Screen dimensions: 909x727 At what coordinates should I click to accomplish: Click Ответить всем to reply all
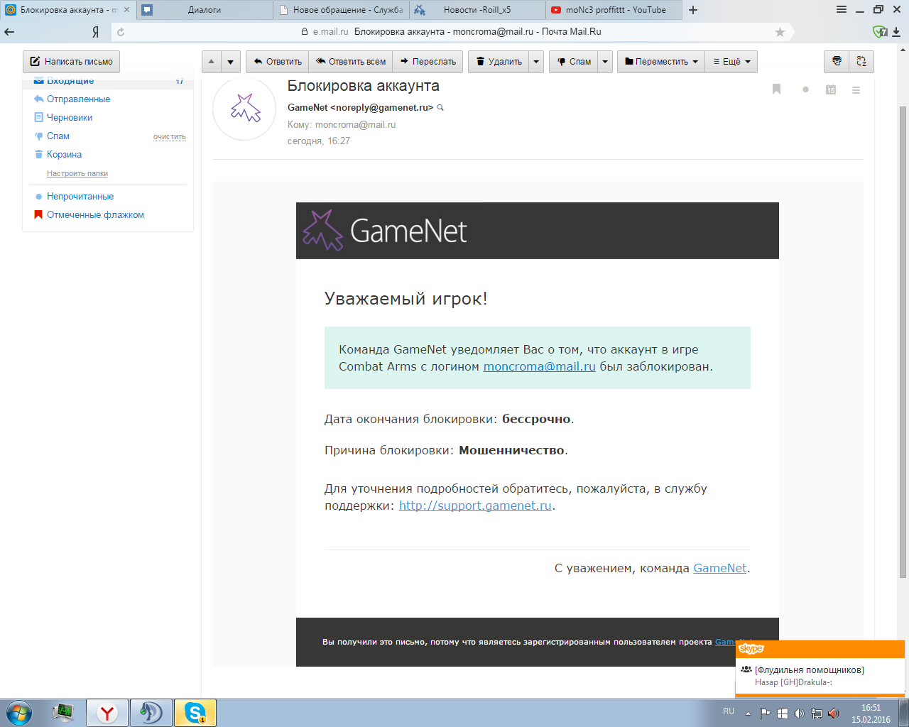coord(351,62)
